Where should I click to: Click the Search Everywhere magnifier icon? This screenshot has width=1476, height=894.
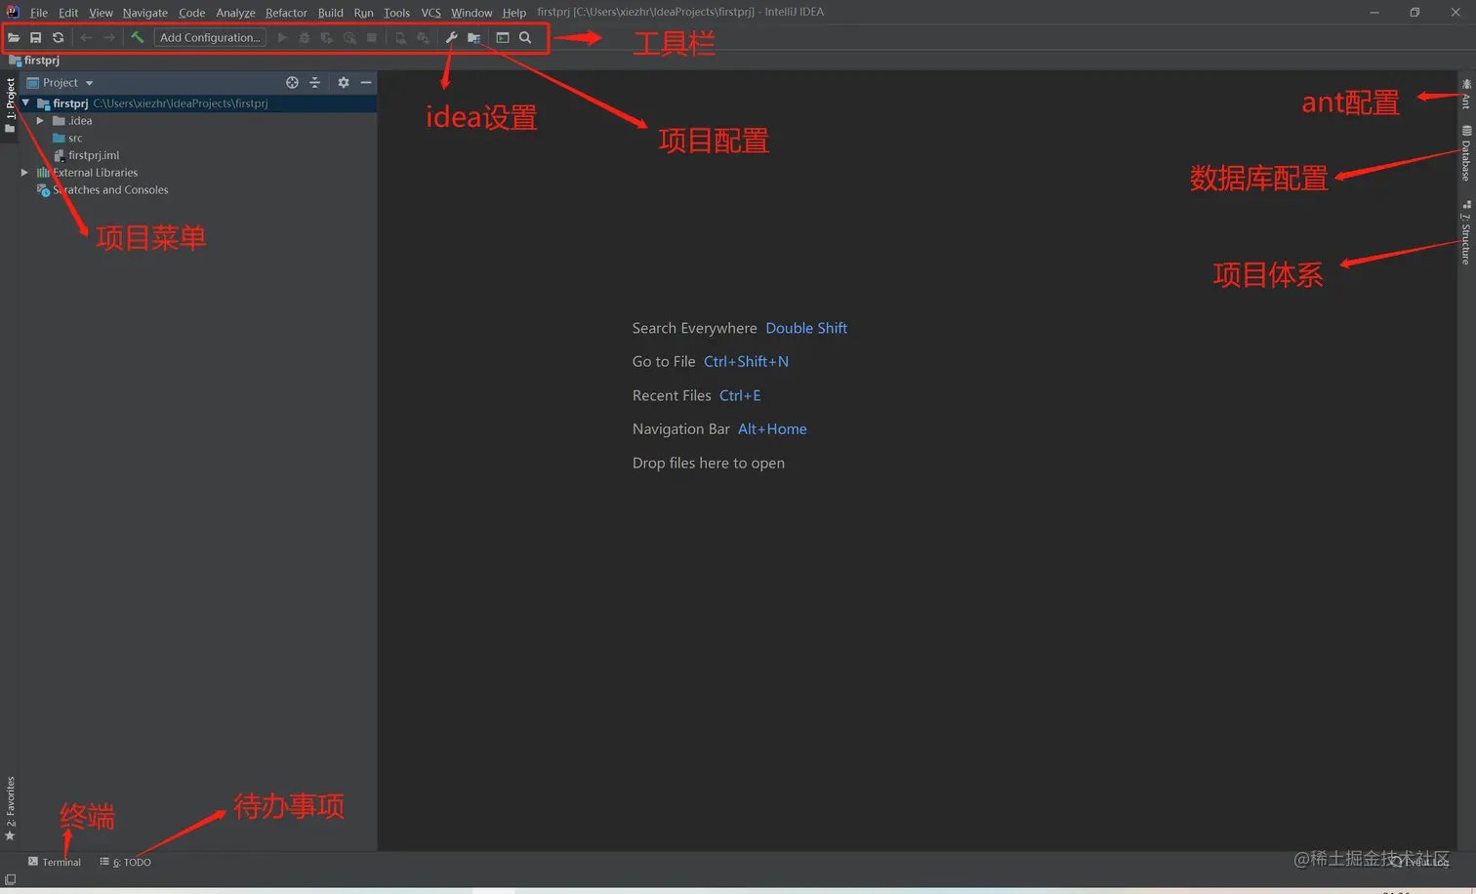[525, 38]
